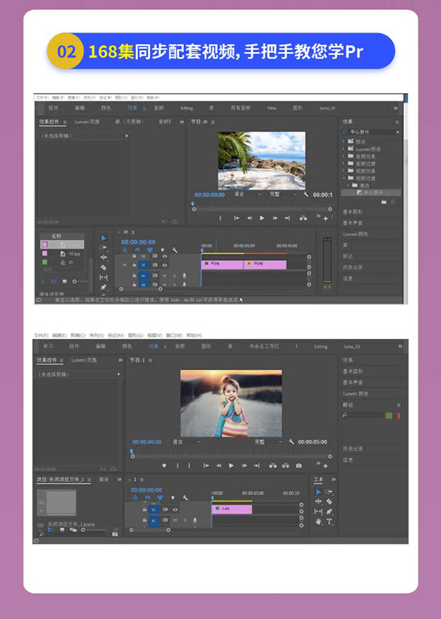Click Add Marker icon under girl preview

point(164,465)
